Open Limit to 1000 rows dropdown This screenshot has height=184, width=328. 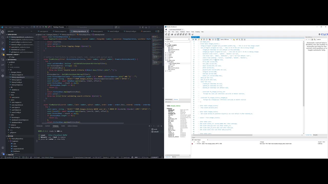pyautogui.click(x=226, y=39)
